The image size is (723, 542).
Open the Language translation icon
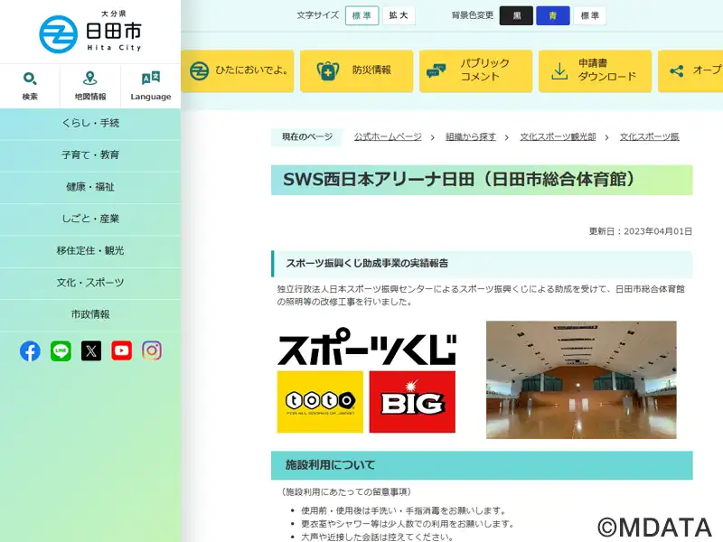pos(151,79)
